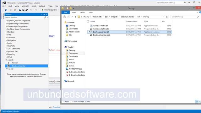Click Documents in the address breadcrumb
The image size is (201, 113).
click(x=97, y=17)
